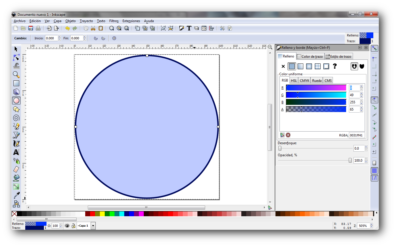Screen dimensions: 396x247
Task: Increase the zoom percentage stepper
Action: 371,225
